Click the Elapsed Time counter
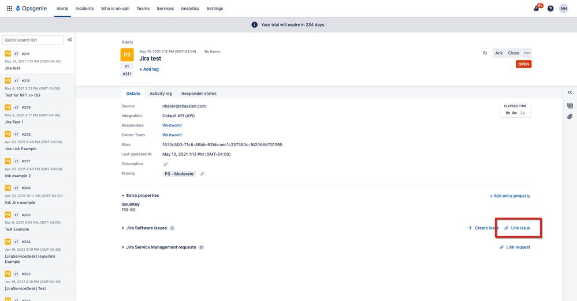 pos(515,110)
